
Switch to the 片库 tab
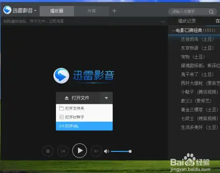[92, 11]
